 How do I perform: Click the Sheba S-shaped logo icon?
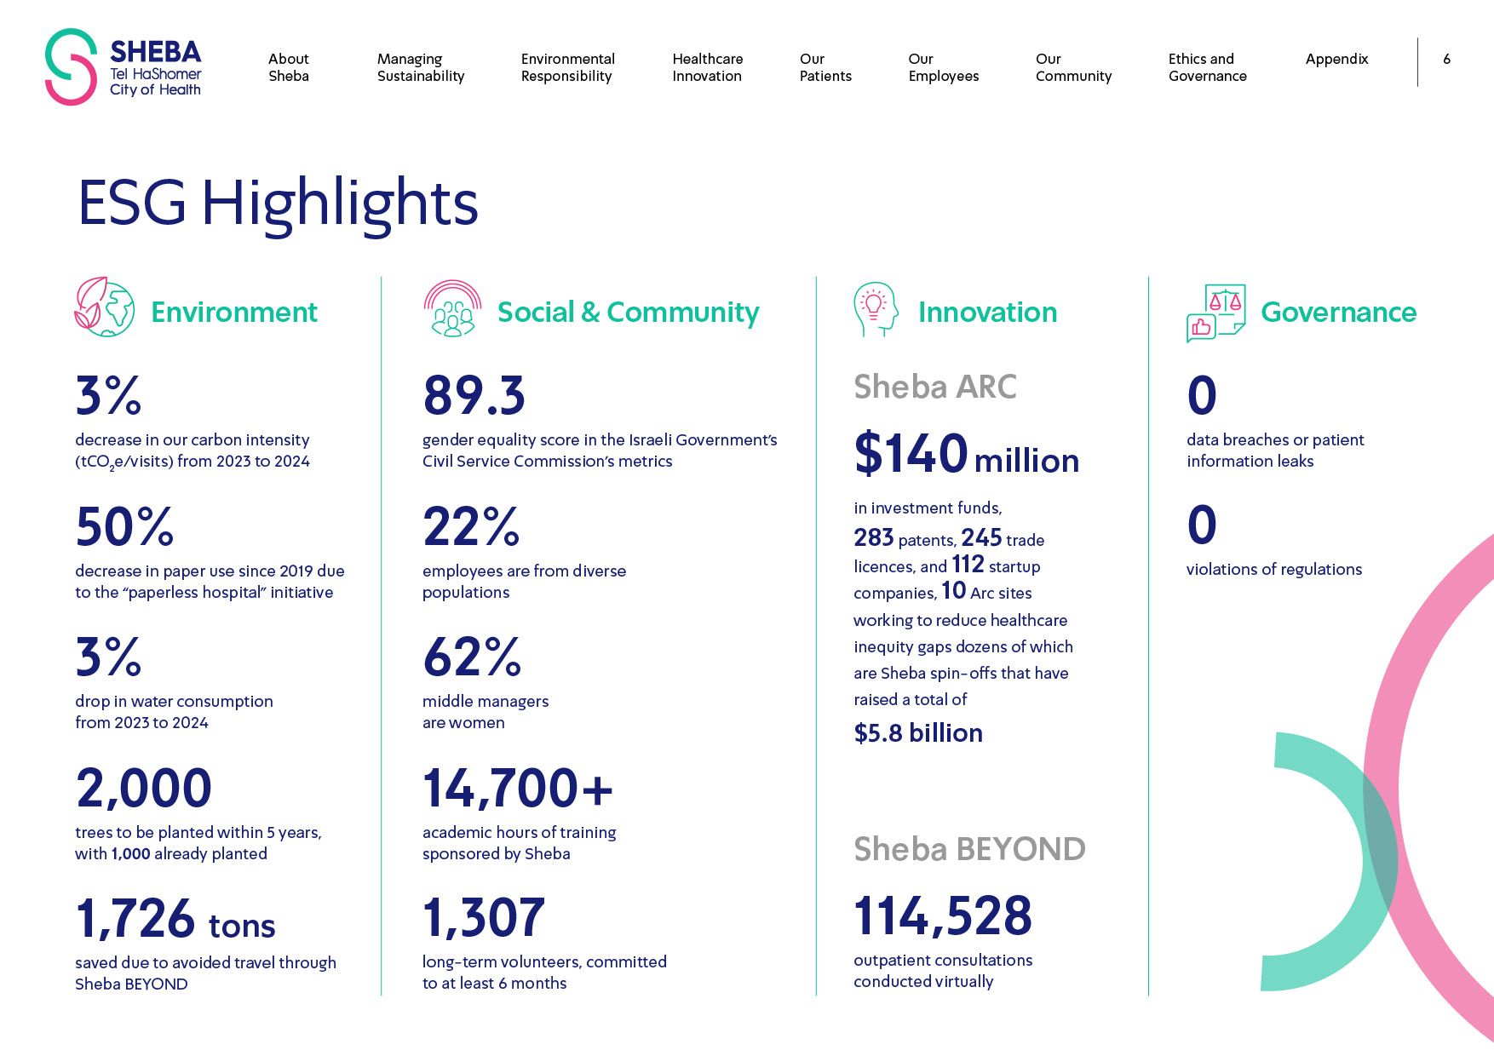click(71, 67)
